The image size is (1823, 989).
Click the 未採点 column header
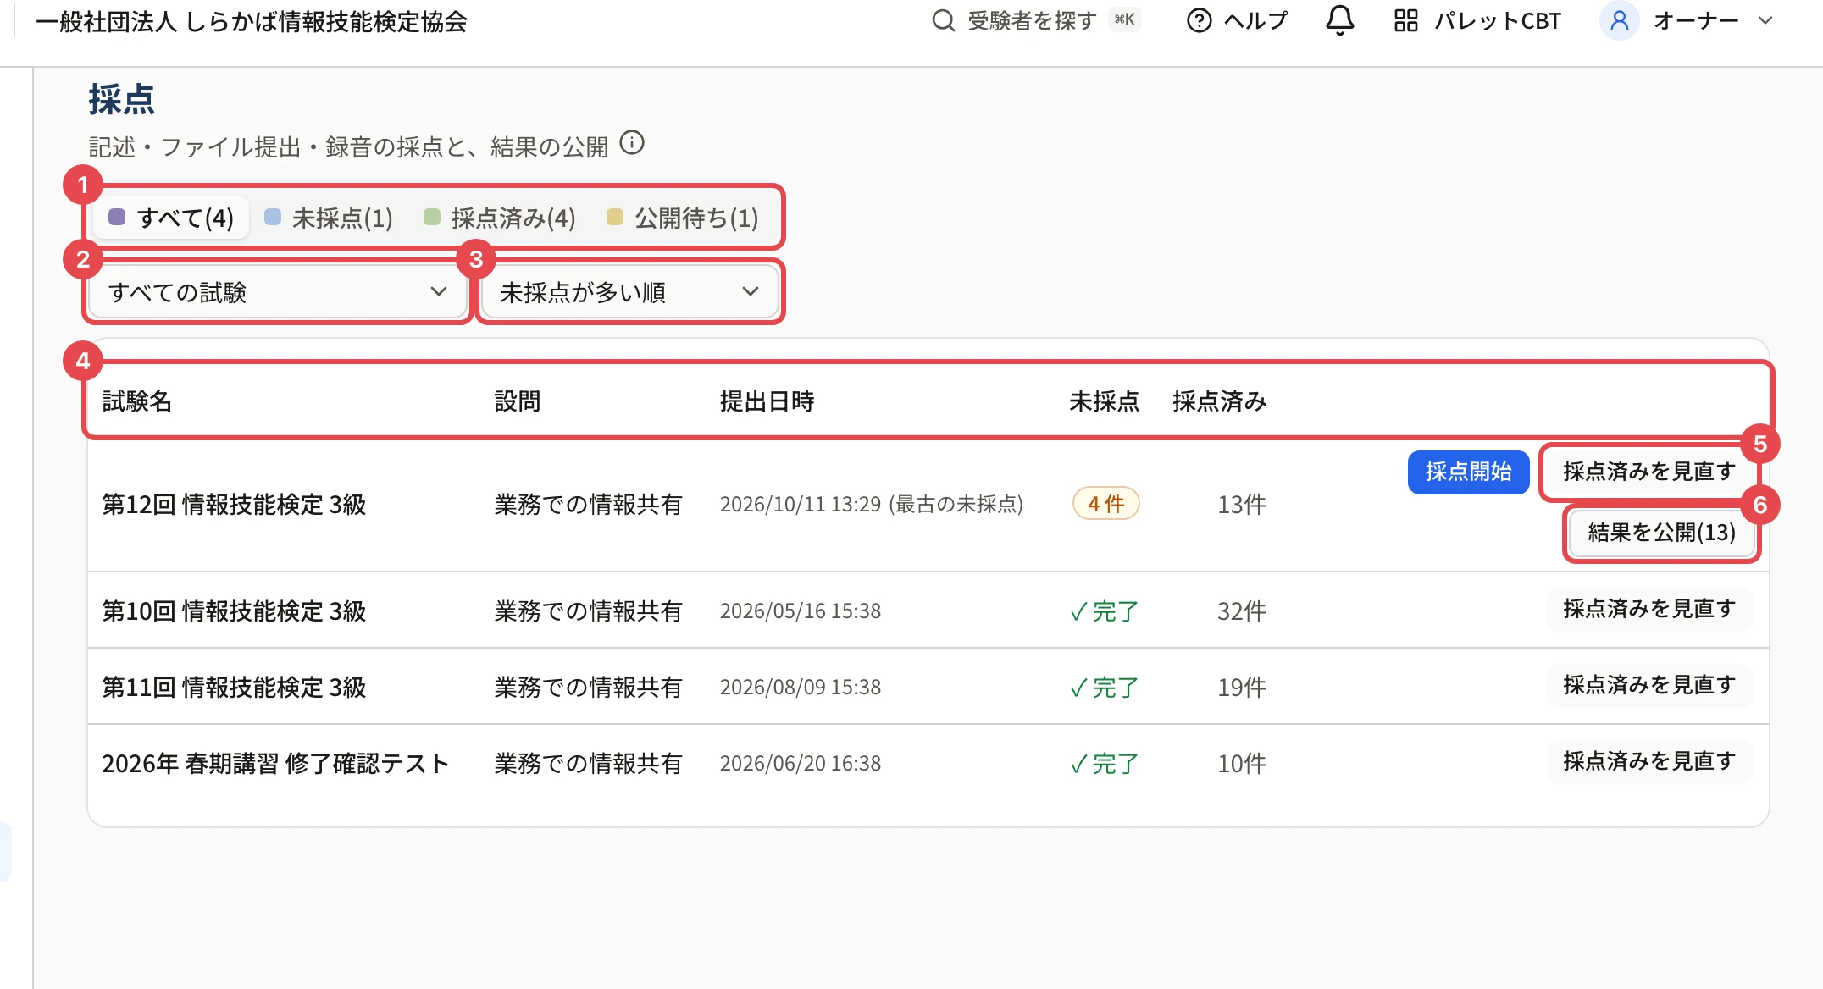coord(1104,401)
